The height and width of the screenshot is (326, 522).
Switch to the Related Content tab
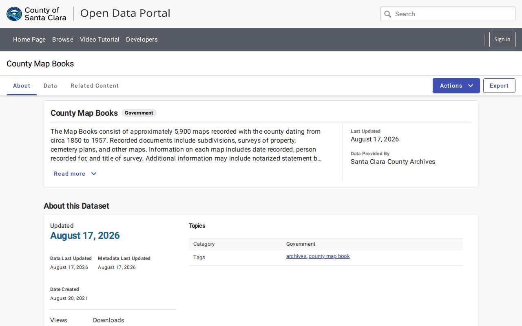pyautogui.click(x=95, y=86)
